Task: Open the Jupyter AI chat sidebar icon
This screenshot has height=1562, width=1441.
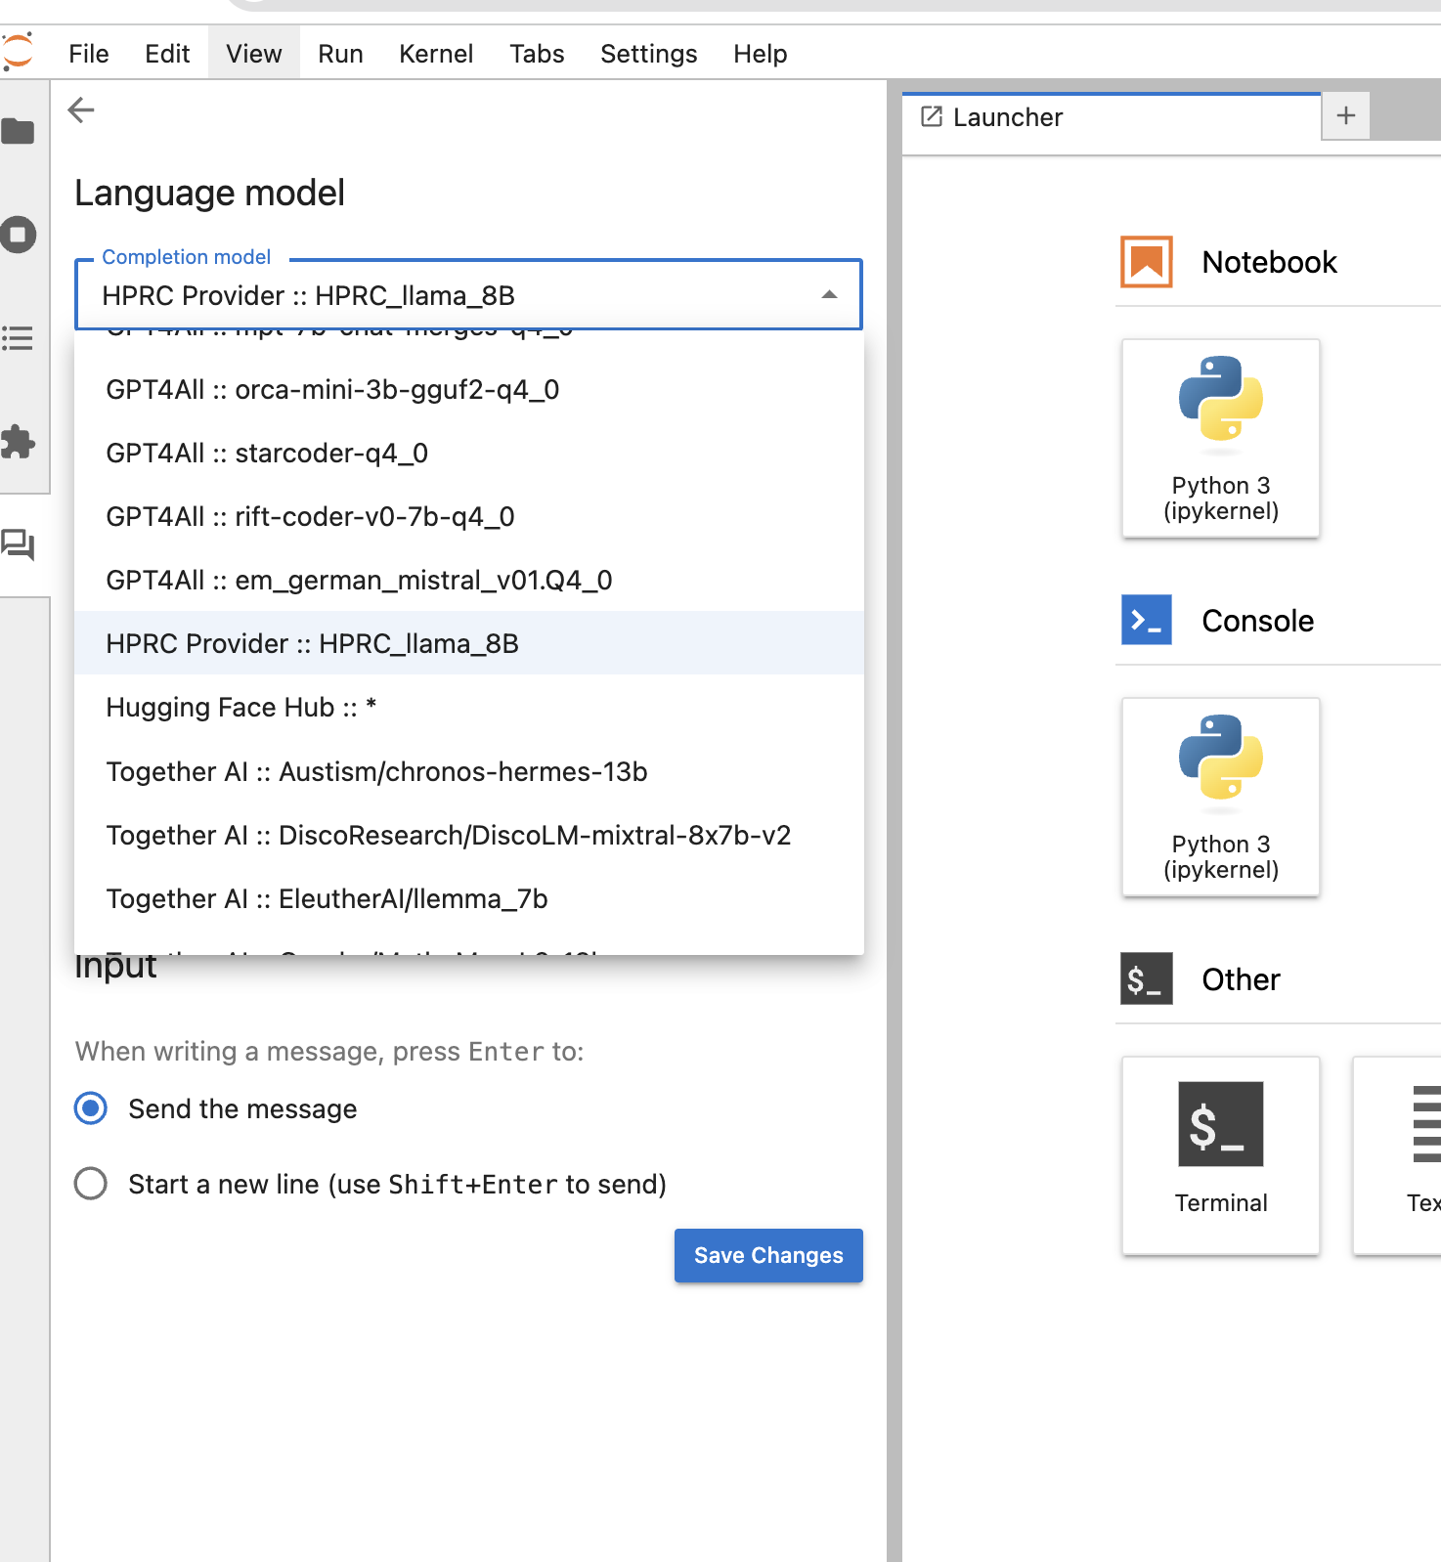Action: coord(18,544)
